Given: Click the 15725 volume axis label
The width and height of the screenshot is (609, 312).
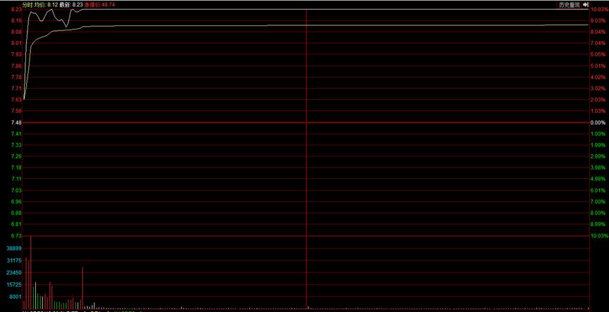Looking at the screenshot, I should point(14,285).
